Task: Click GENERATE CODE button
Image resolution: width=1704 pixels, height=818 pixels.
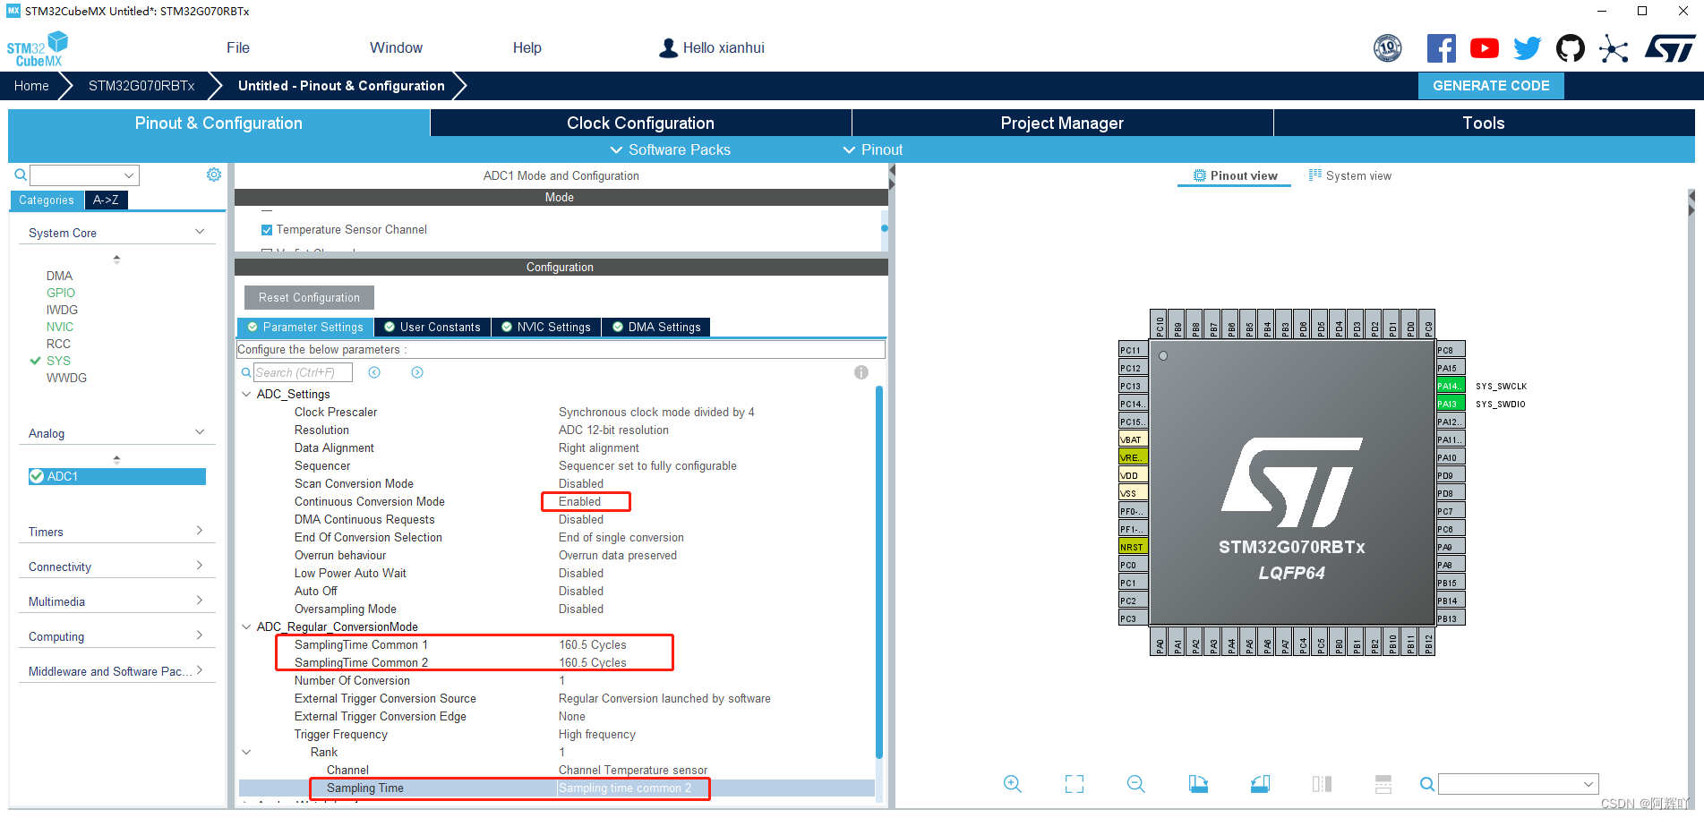Action: pyautogui.click(x=1491, y=86)
